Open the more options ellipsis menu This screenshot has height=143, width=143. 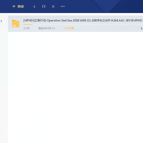[63, 6]
